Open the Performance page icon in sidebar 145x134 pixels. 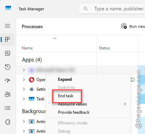[8, 53]
